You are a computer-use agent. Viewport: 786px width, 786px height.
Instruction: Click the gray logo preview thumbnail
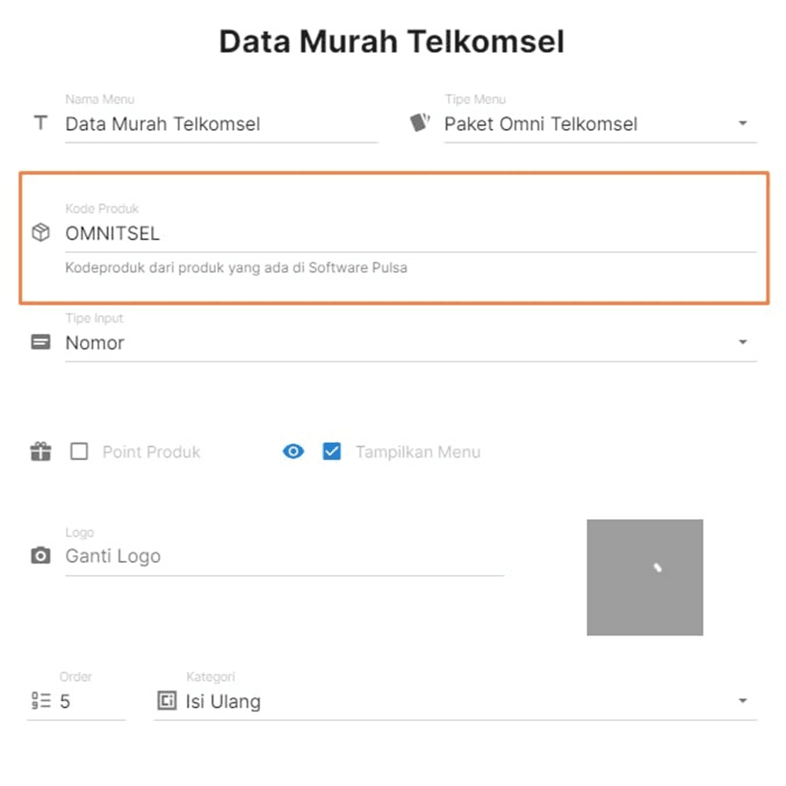point(645,577)
